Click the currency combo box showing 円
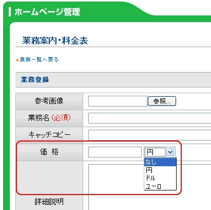The height and width of the screenshot is (210, 211). pos(160,152)
